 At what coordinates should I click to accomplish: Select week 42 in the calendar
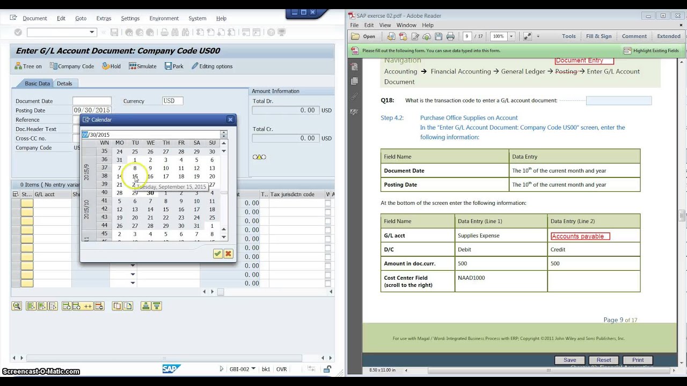pos(104,210)
